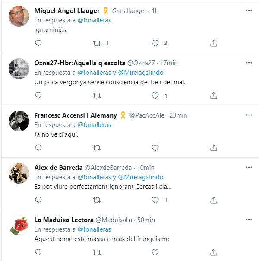This screenshot has width=259, height=261.
Task: Retweet the Ozna27-Hbr tweet
Action: (x=97, y=95)
